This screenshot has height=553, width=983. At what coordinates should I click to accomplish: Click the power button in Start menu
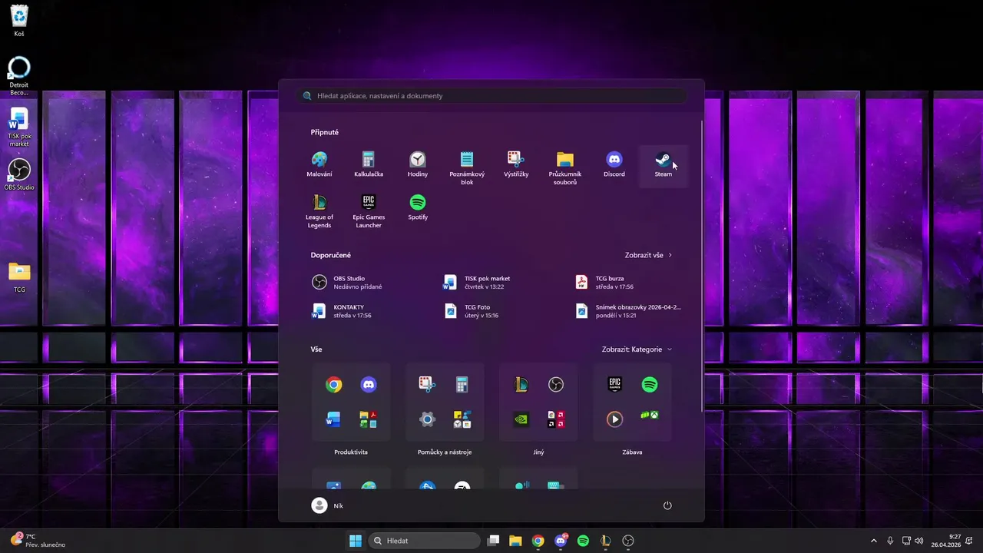click(x=667, y=505)
